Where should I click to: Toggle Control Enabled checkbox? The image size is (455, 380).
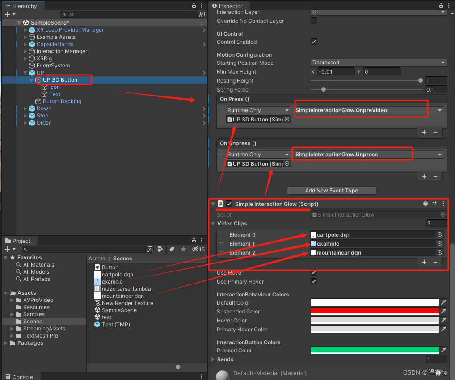314,42
